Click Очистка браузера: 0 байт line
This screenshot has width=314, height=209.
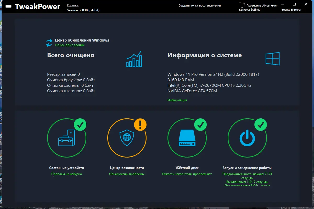71,80
